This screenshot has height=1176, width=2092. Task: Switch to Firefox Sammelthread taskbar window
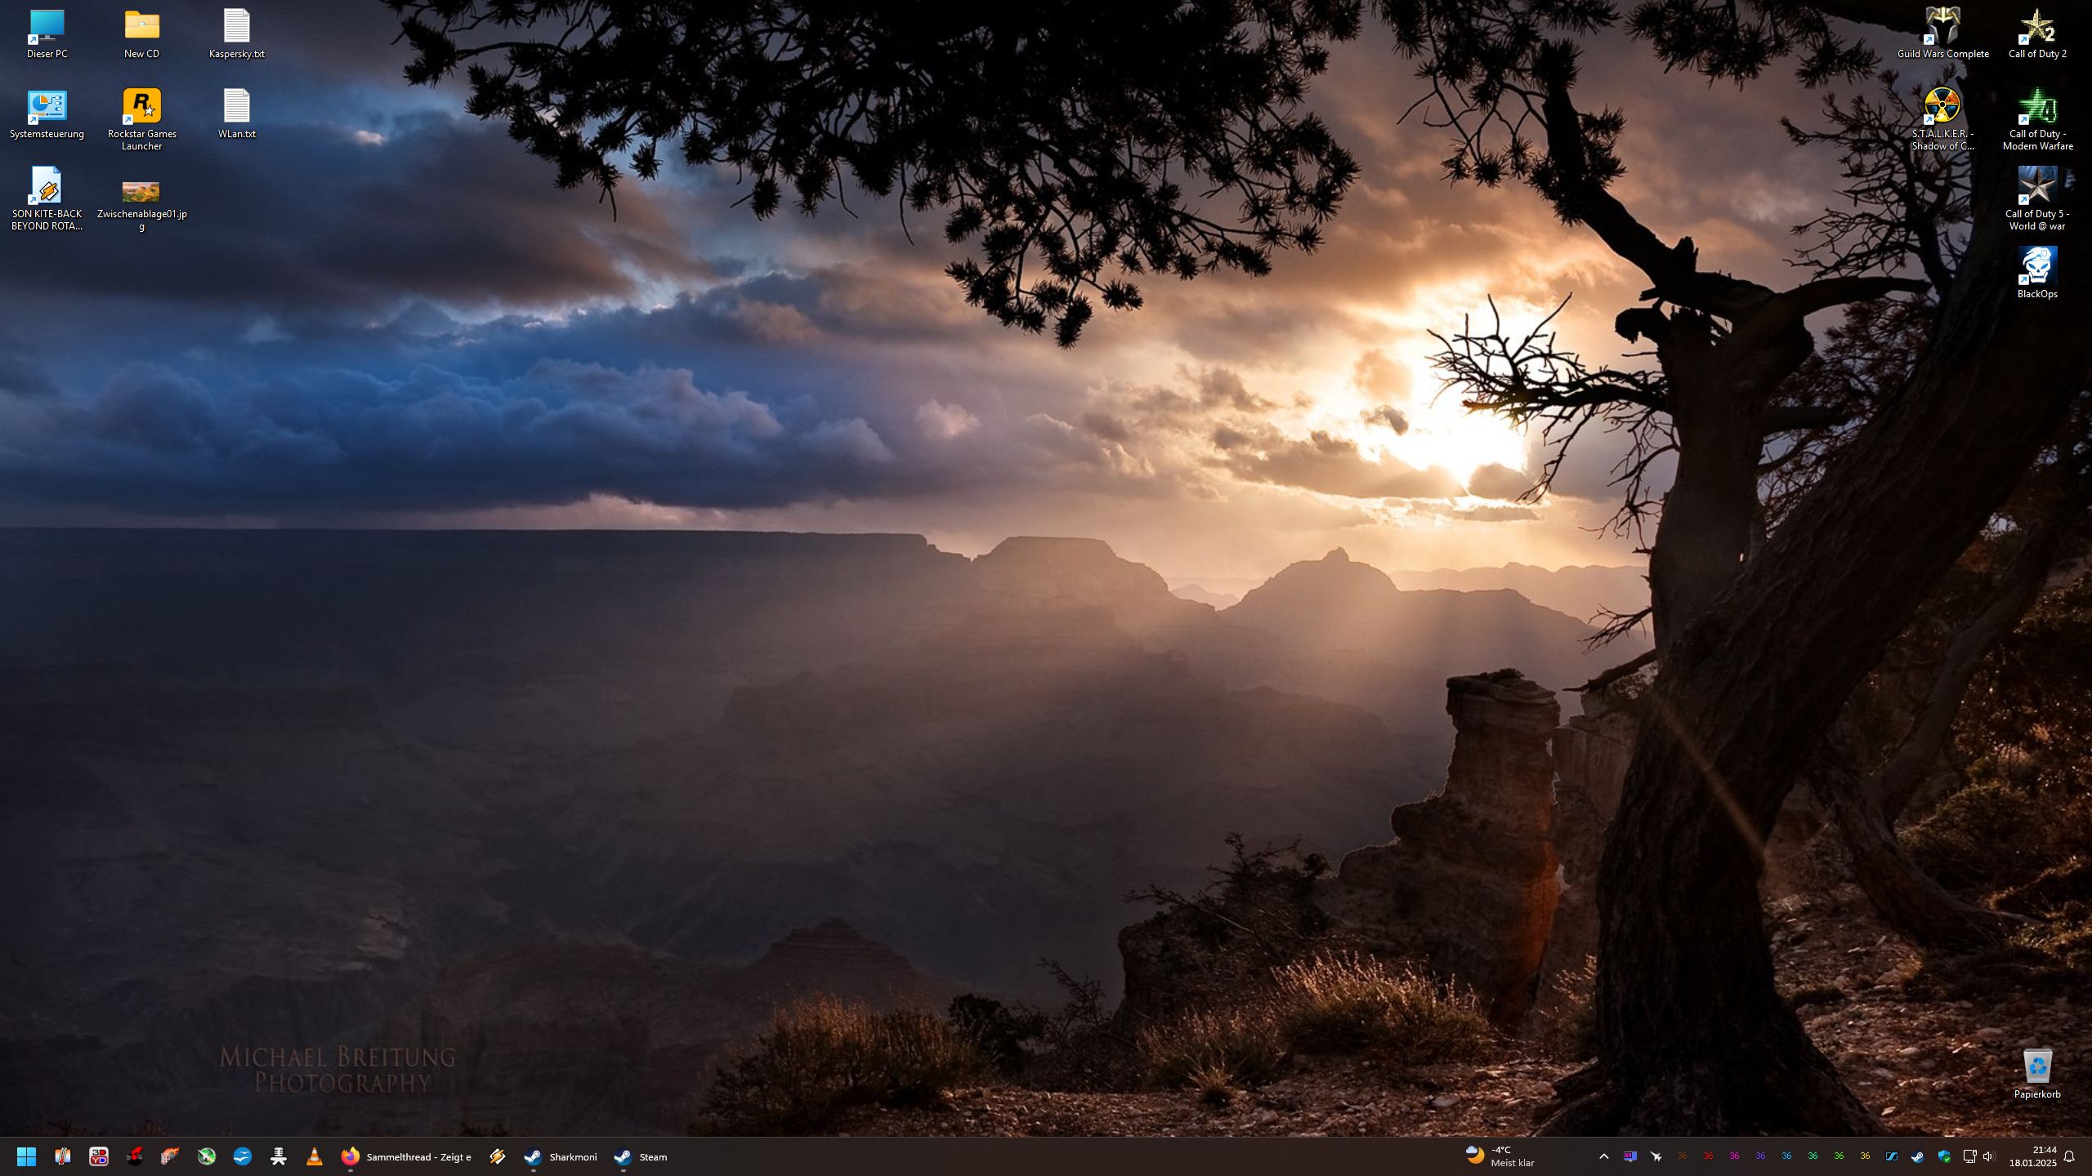pos(406,1156)
